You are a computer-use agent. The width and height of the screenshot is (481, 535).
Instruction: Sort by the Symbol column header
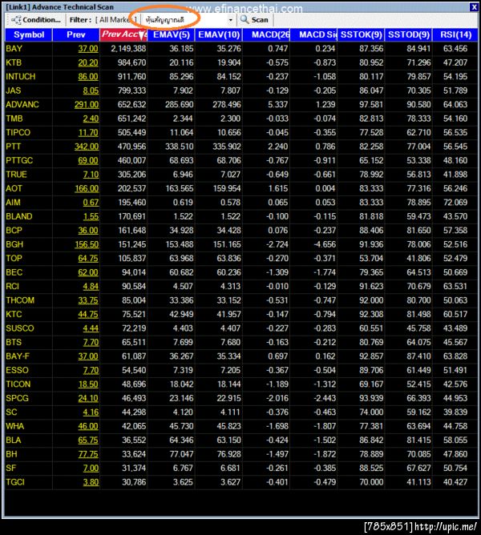[29, 34]
